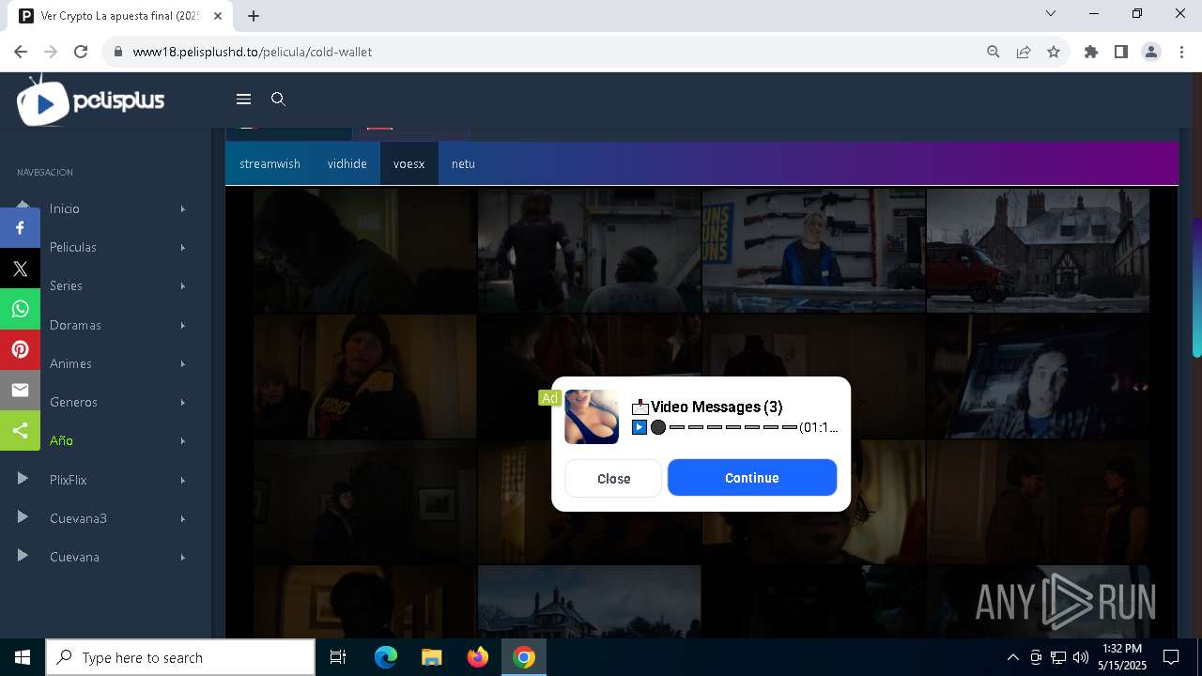Image resolution: width=1202 pixels, height=676 pixels.
Task: Click the browser back arrow
Action: (21, 52)
